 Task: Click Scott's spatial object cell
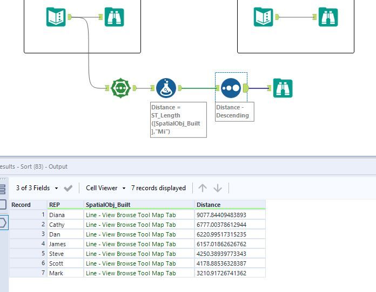[139, 263]
